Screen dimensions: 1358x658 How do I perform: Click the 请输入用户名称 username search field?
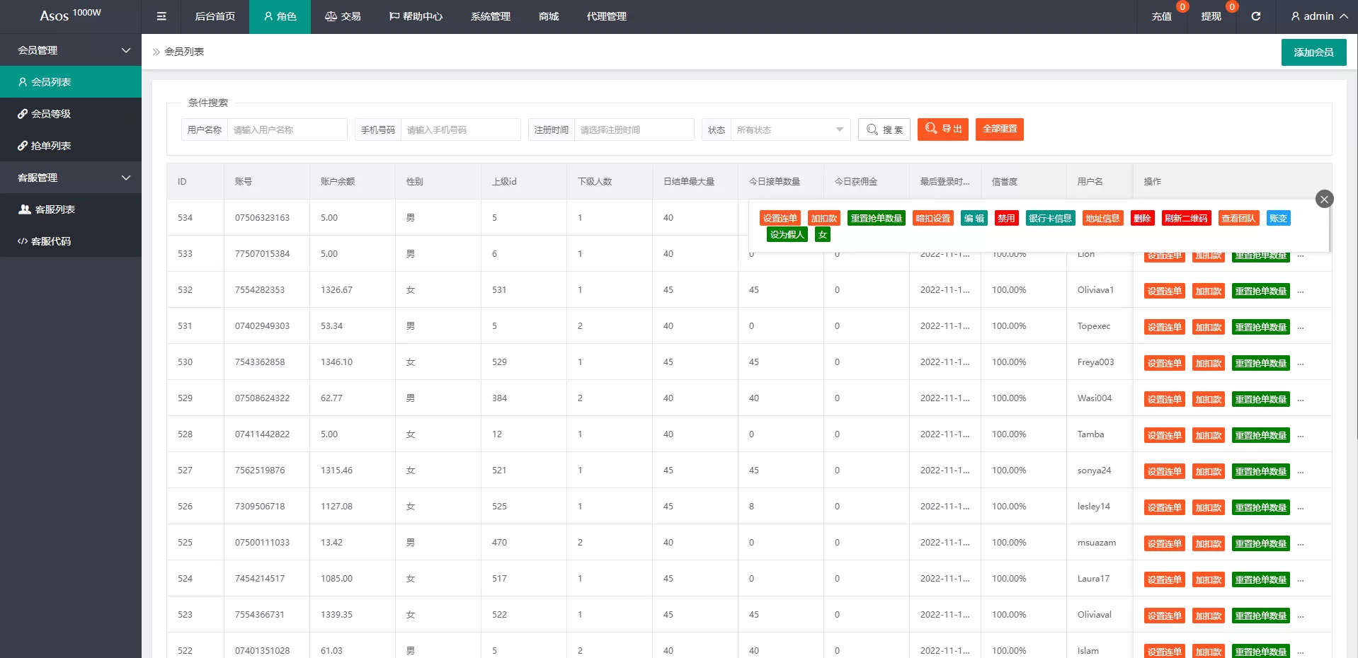(x=287, y=129)
